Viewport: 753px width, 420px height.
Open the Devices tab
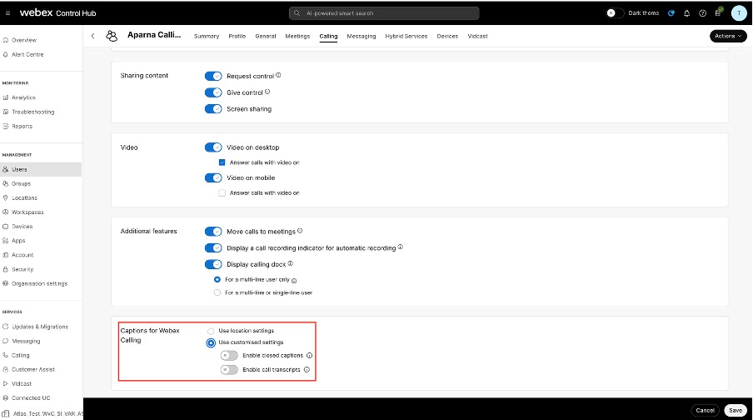(447, 37)
